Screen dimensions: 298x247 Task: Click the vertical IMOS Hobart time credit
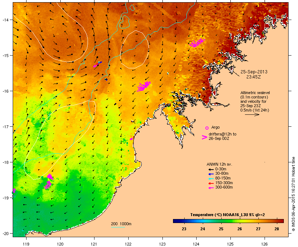[x=293, y=194]
